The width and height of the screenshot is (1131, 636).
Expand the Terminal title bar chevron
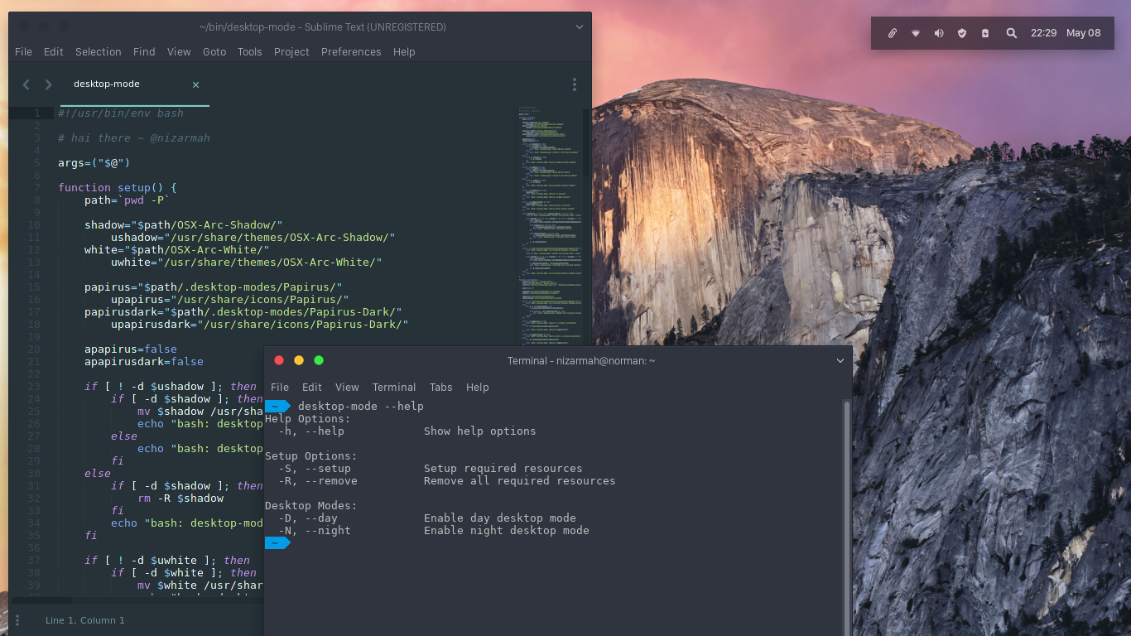(840, 361)
